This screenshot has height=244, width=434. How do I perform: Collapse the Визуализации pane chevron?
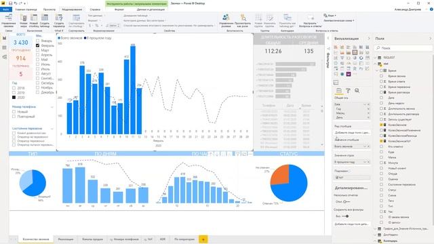click(368, 39)
